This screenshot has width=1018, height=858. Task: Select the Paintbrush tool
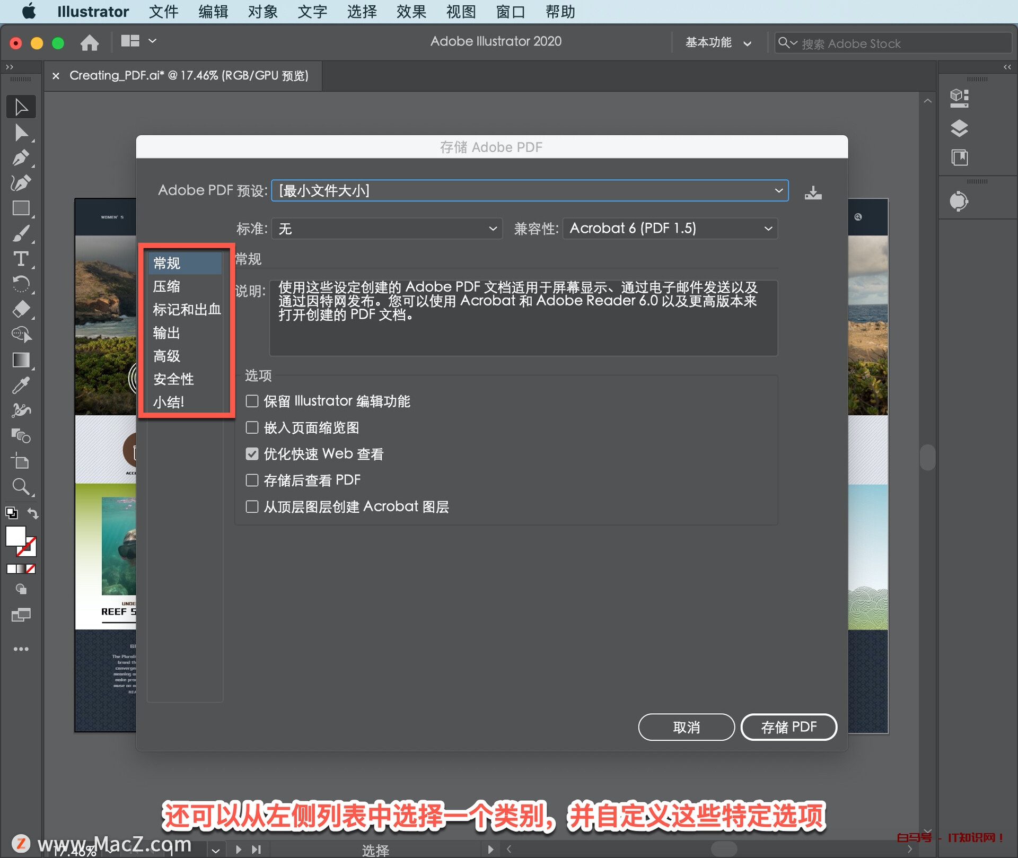tap(21, 234)
